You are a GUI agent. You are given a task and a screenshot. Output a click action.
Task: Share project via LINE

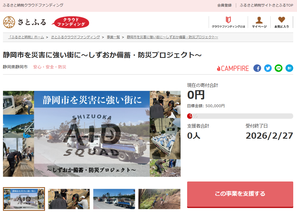point(278,68)
